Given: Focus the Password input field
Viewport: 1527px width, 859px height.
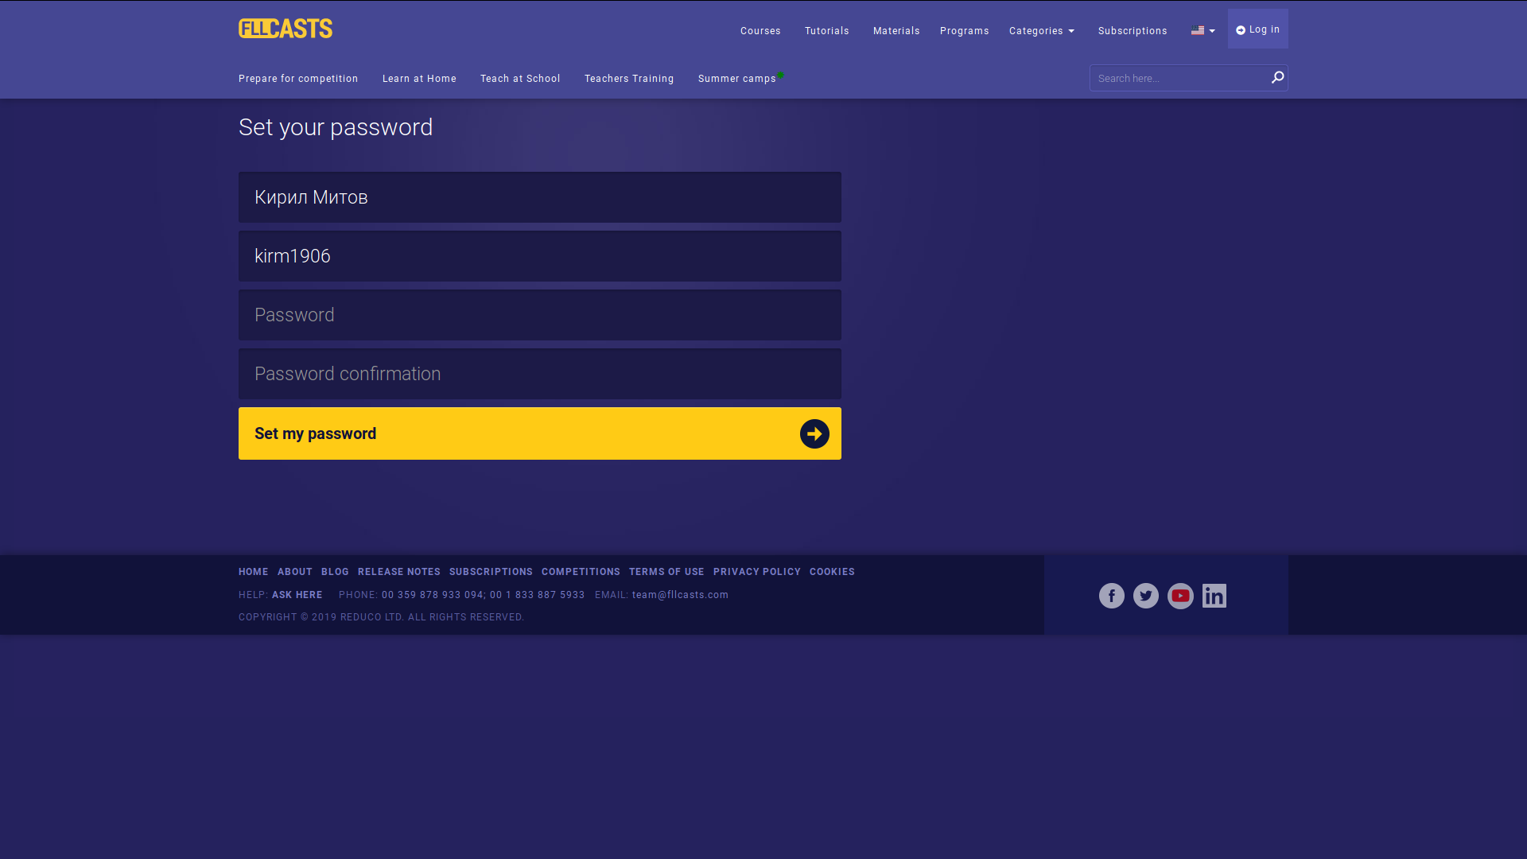Looking at the screenshot, I should click(539, 315).
